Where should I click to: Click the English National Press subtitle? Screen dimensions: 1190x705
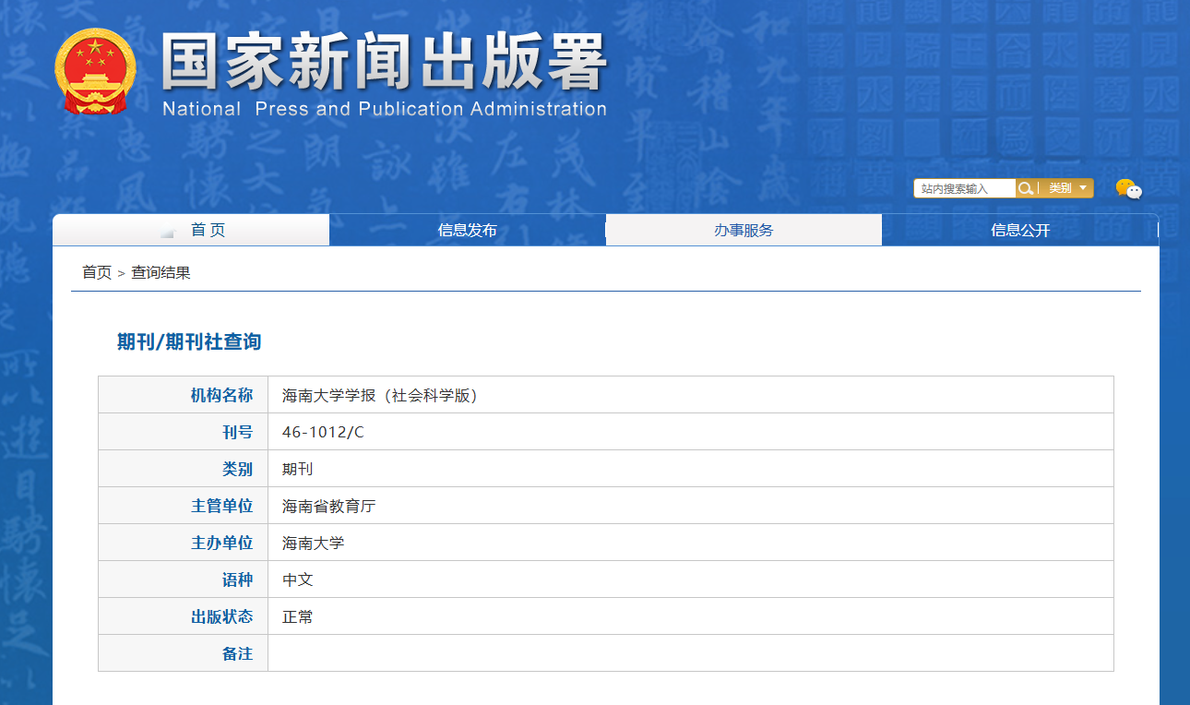coord(385,109)
